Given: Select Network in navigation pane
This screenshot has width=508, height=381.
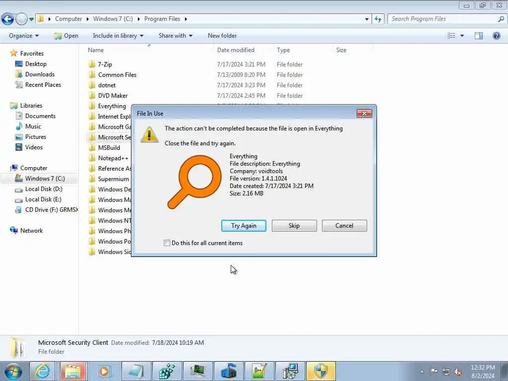Looking at the screenshot, I should point(31,231).
